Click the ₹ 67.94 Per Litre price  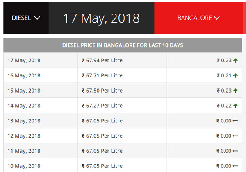(102, 61)
